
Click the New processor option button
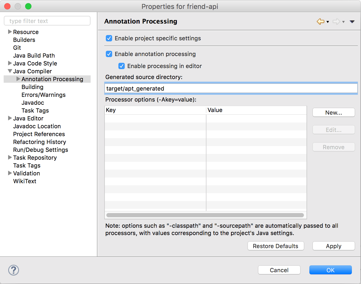click(x=333, y=112)
